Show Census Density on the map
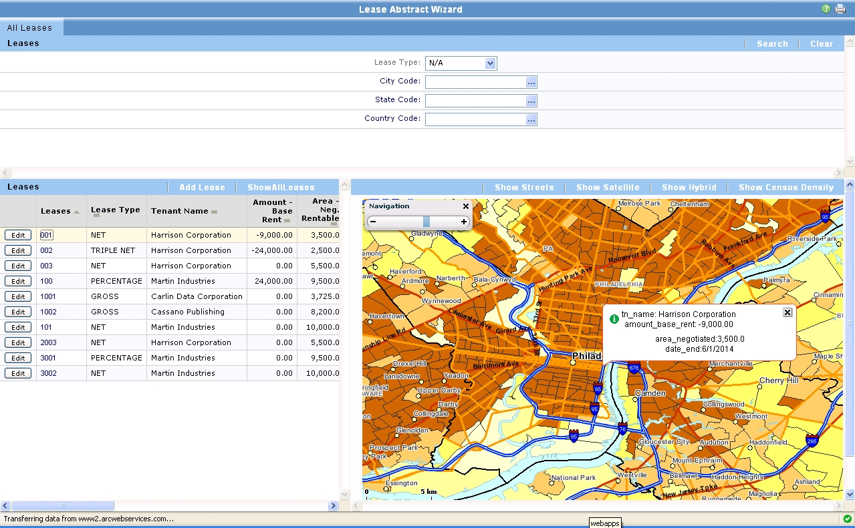The image size is (855, 528). pyautogui.click(x=786, y=187)
